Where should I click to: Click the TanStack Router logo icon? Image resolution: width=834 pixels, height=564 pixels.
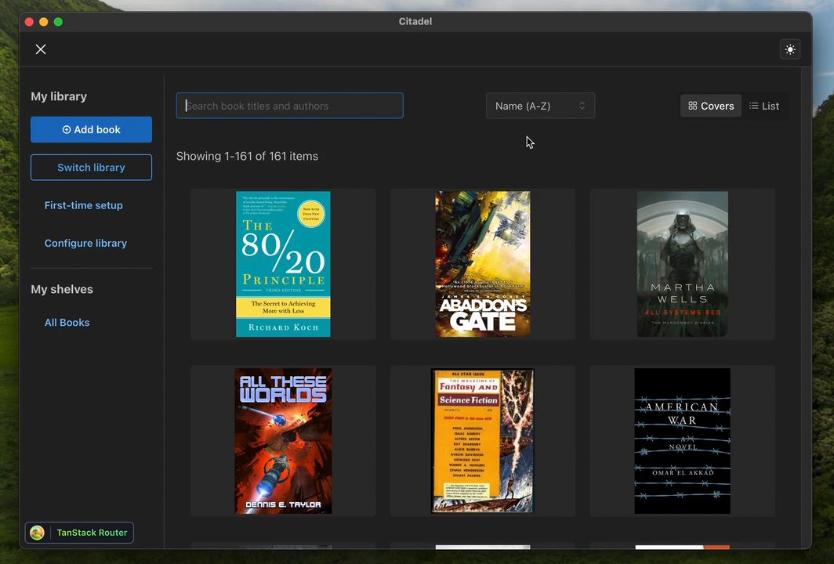point(37,533)
